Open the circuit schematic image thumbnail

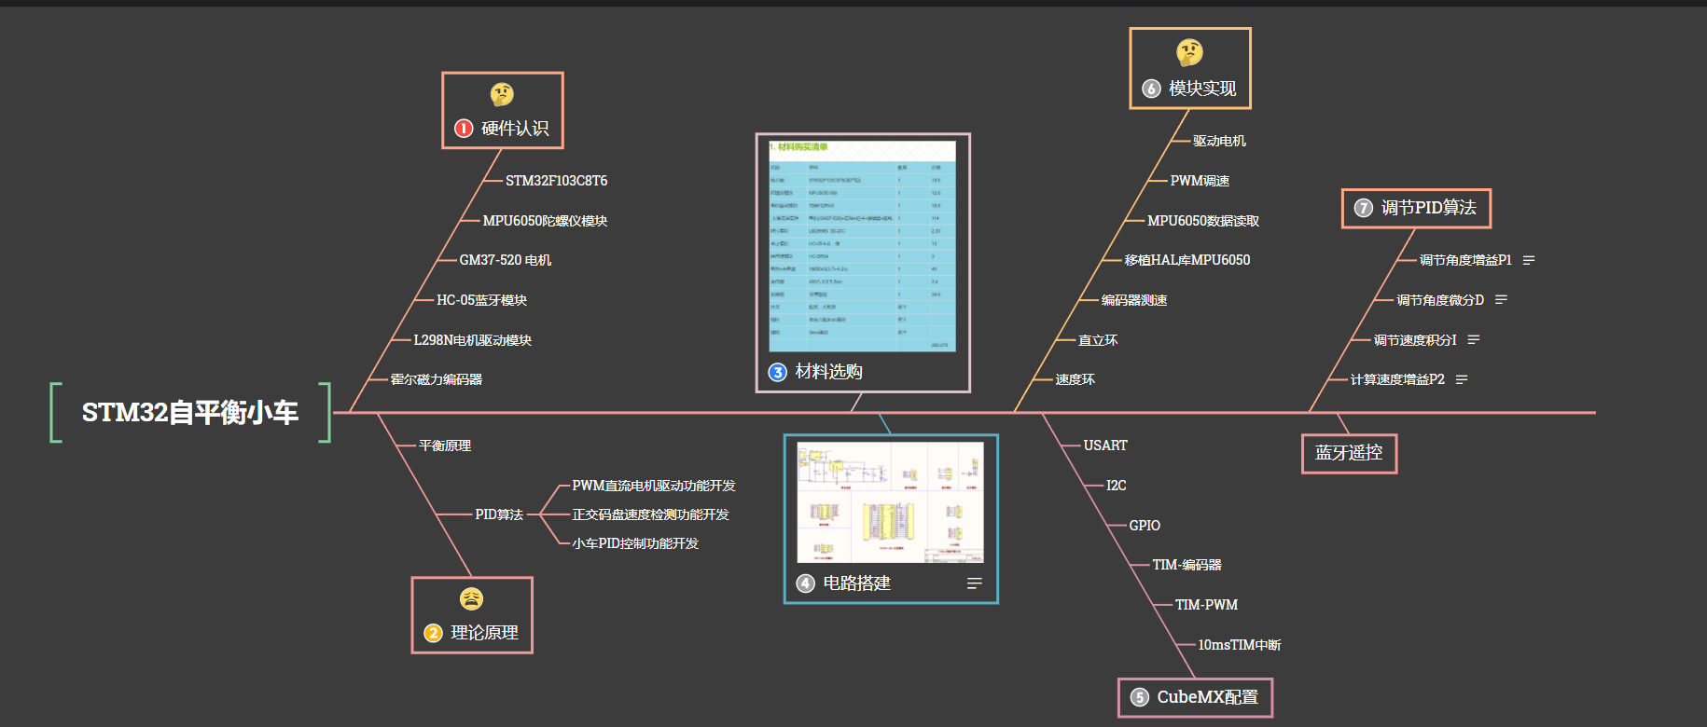890,502
